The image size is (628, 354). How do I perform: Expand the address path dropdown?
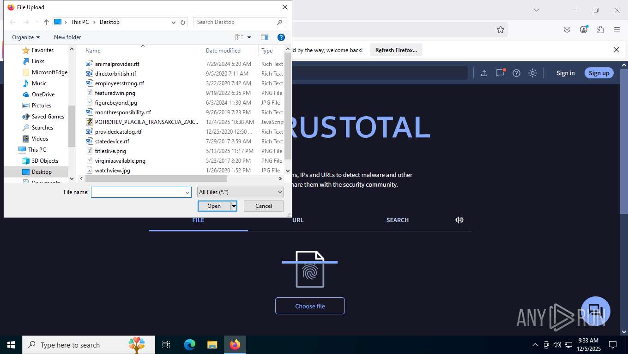pos(174,22)
